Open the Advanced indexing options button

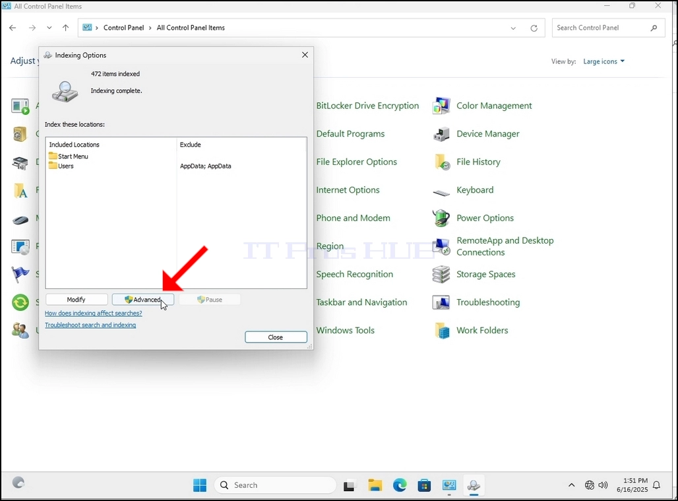tap(143, 300)
